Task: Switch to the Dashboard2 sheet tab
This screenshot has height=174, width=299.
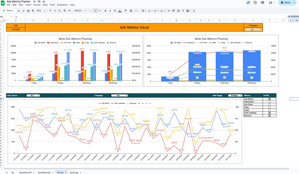Action: click(45, 172)
